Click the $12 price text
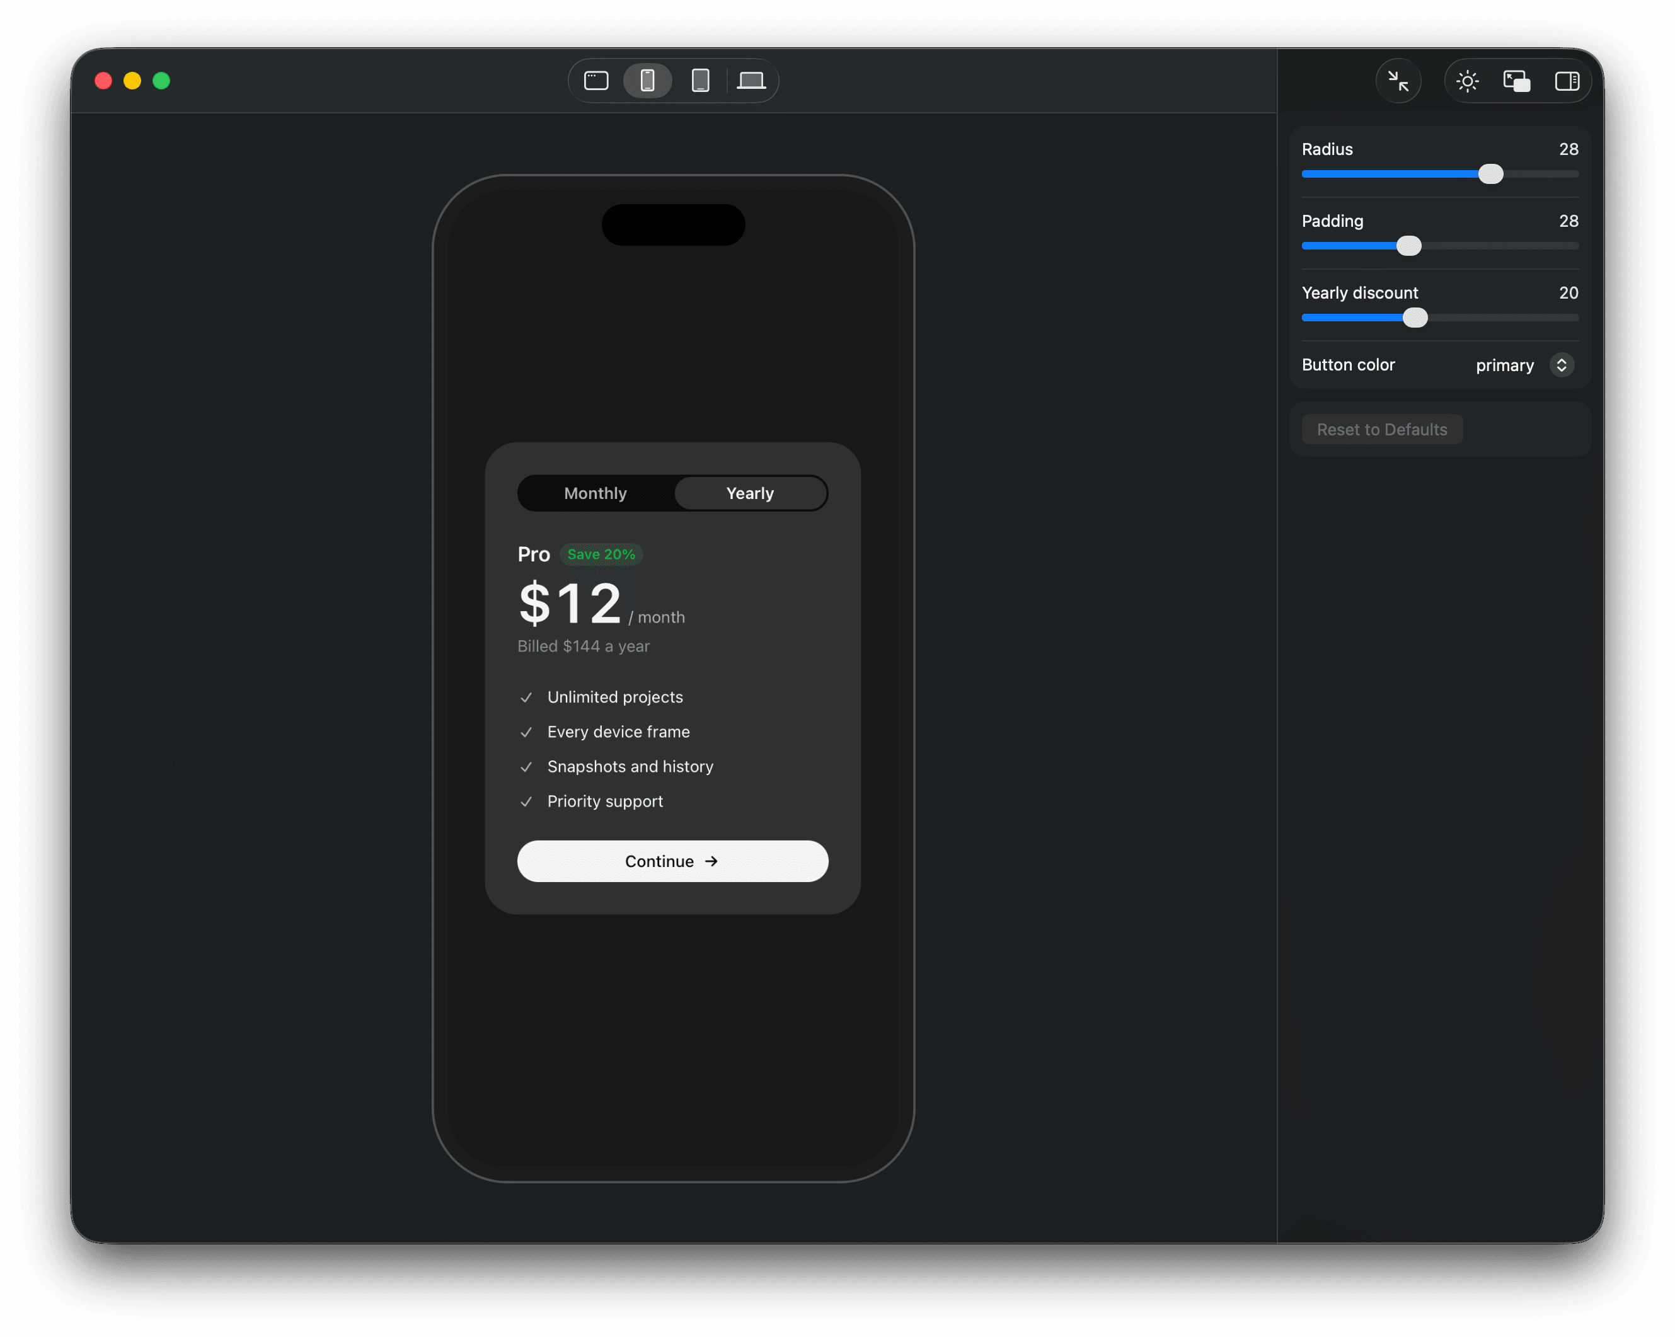 point(570,603)
